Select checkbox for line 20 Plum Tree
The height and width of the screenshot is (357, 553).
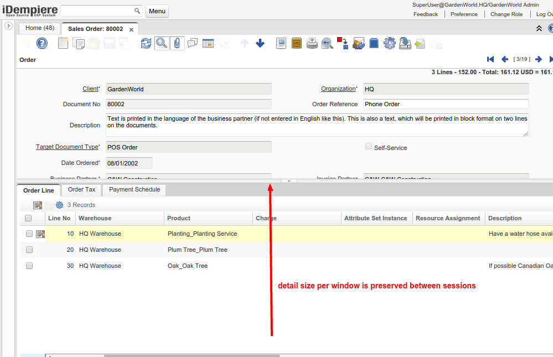[x=29, y=250]
